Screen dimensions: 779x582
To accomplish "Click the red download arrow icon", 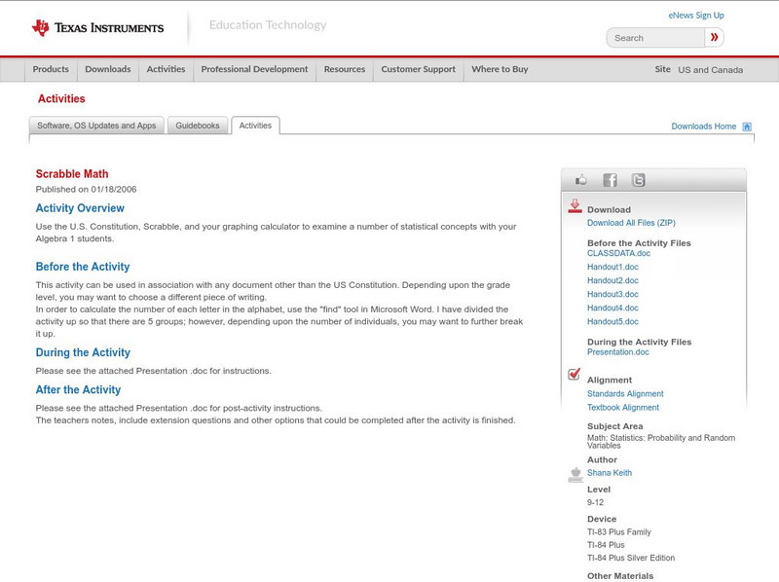I will (575, 206).
